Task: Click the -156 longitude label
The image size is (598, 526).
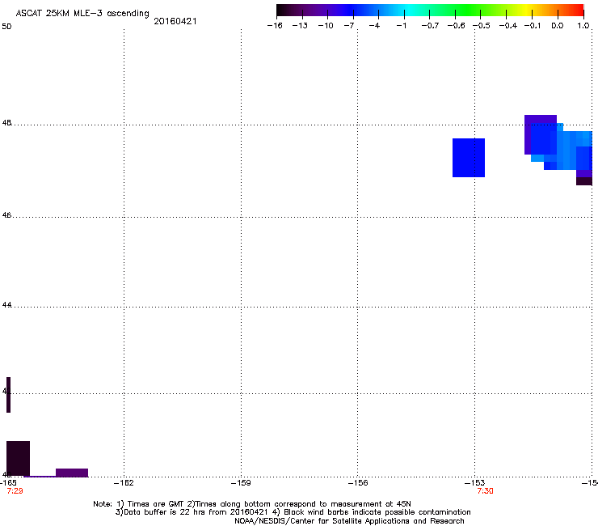Action: tap(358, 483)
